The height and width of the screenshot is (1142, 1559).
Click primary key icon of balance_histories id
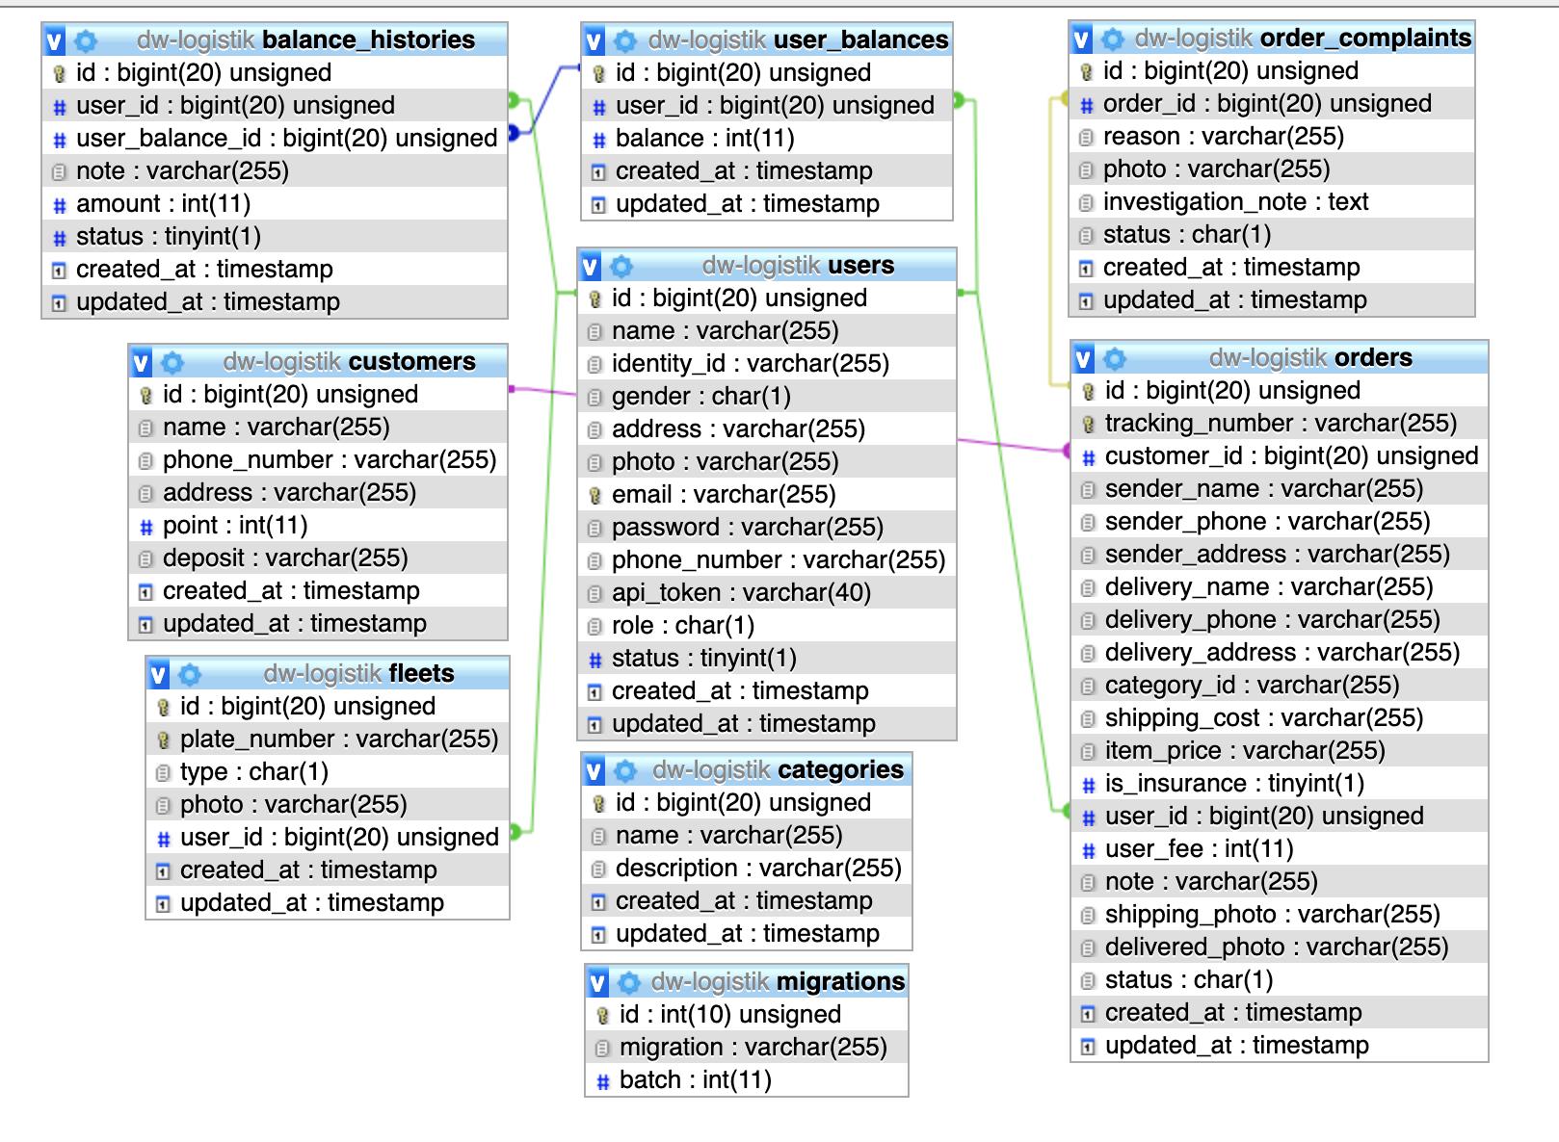click(x=59, y=74)
